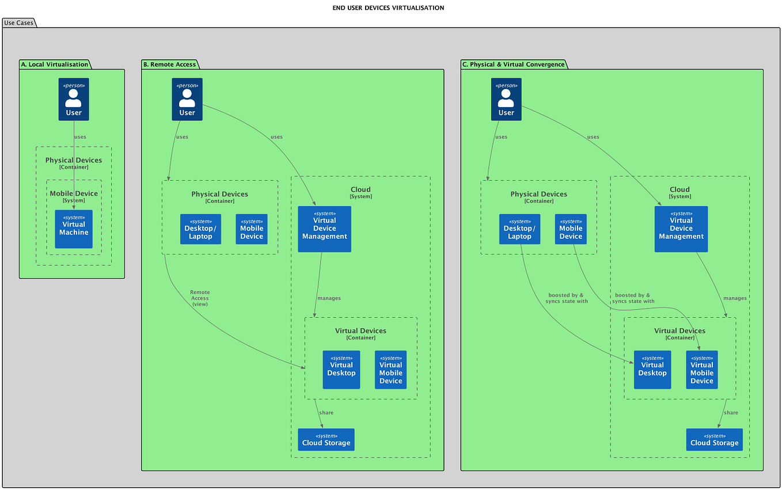Viewport: 782px width, 490px height.
Task: Select the Desktop/Laptop system icon in Remote Access
Action: click(200, 229)
